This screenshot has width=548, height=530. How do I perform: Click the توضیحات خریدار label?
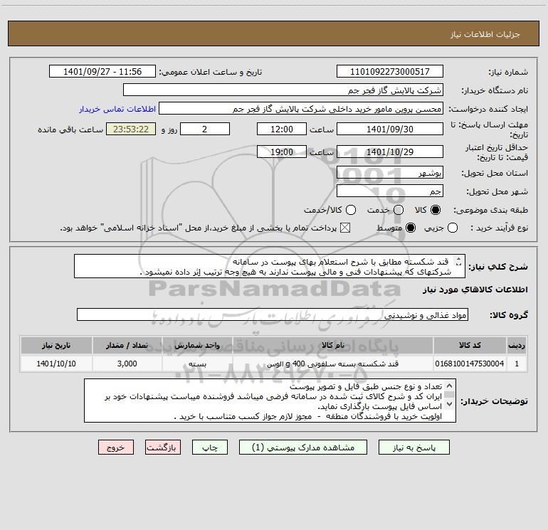[x=494, y=401]
